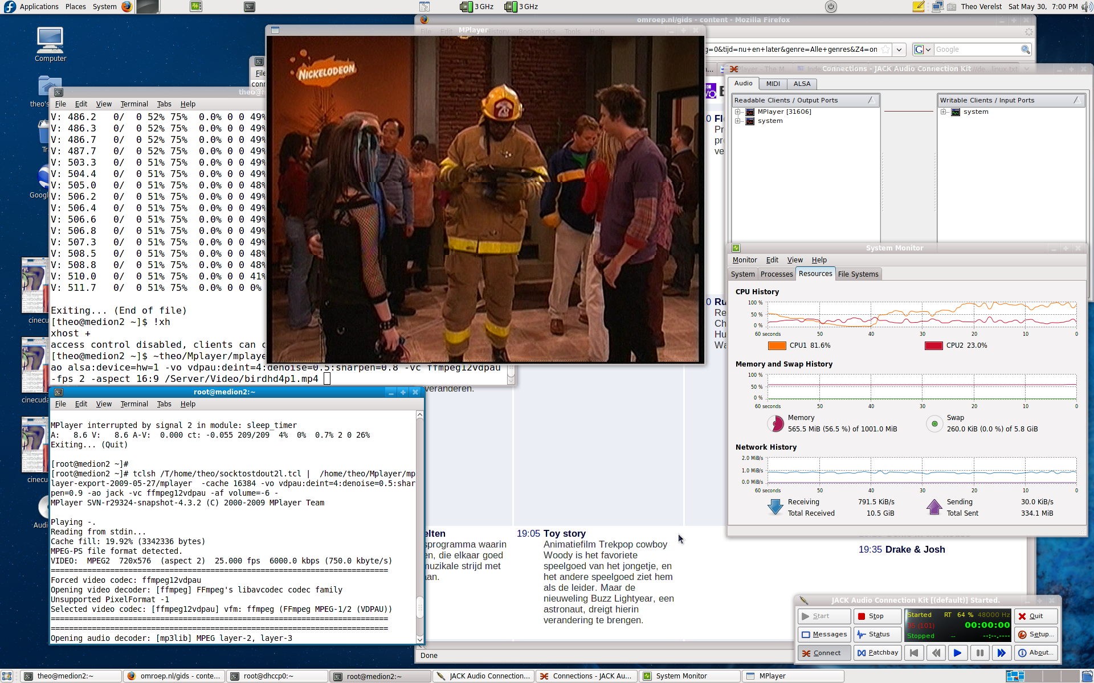Click JACK transport fast-forward button
Image resolution: width=1094 pixels, height=683 pixels.
point(1001,653)
